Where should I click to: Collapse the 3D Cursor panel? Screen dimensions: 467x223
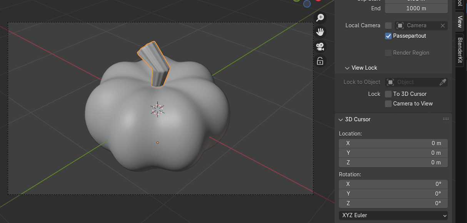pos(340,119)
